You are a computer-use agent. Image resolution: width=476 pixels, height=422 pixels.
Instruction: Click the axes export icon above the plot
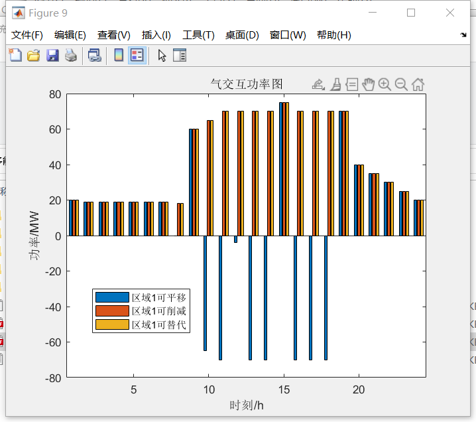(318, 84)
